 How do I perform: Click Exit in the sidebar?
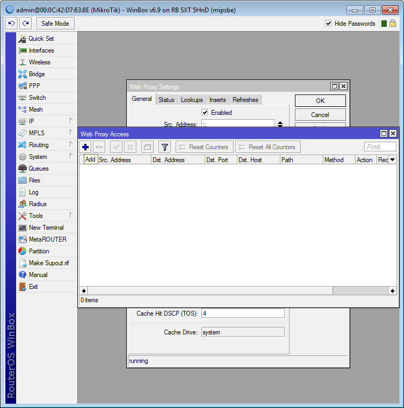click(47, 287)
